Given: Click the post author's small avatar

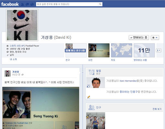Looking at the screenshot, I should pos(7,74).
